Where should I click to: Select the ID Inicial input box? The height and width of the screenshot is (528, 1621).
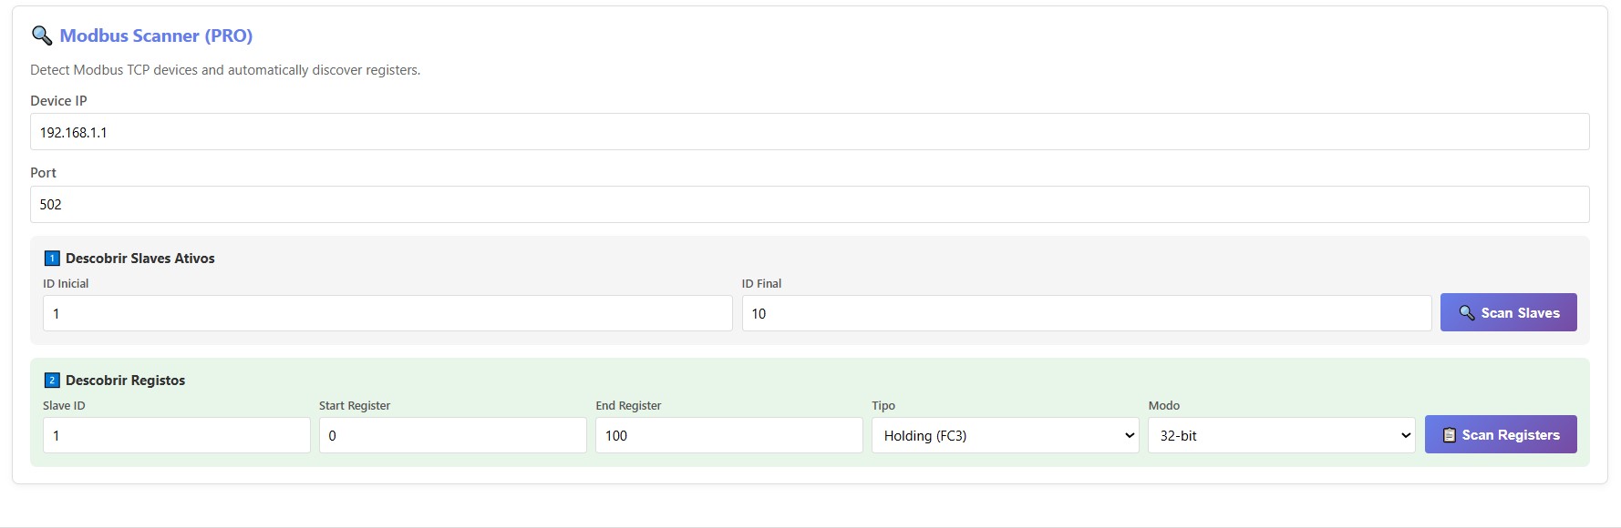coord(387,313)
